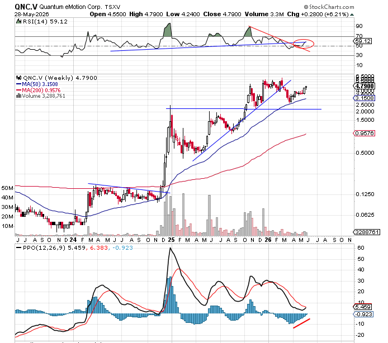Screen dimensions: 388x343
Task: Click the boxed 5.459 PPO axis marker
Action: (x=363, y=307)
